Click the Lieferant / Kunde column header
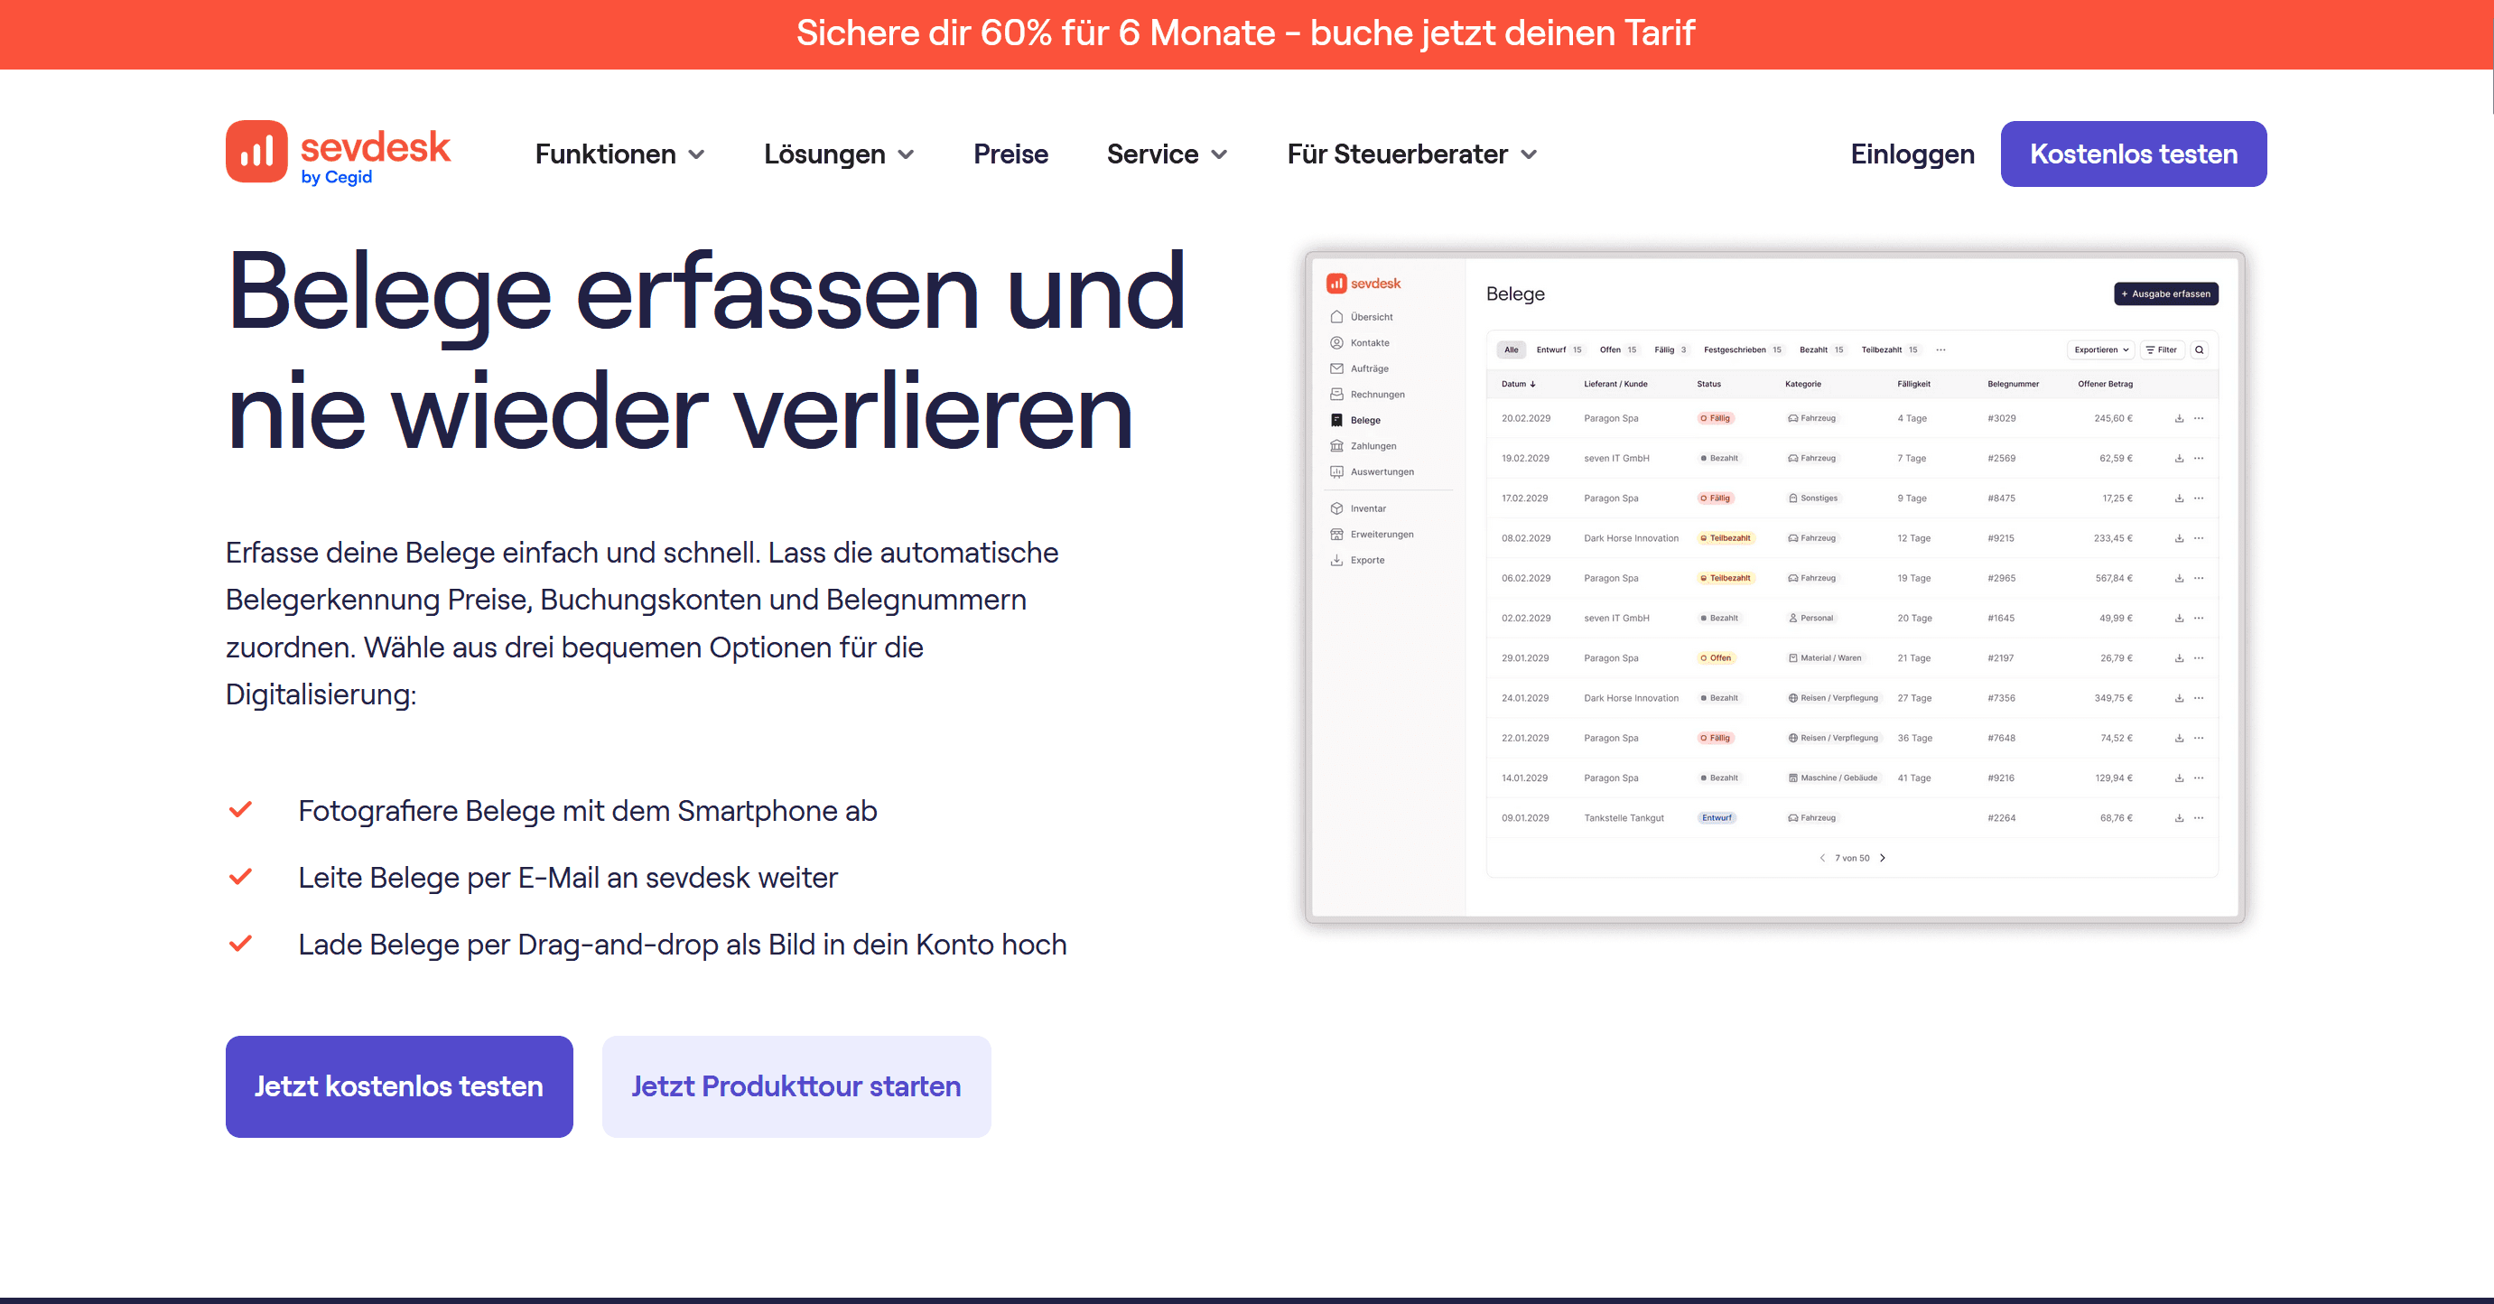Image resolution: width=2494 pixels, height=1304 pixels. [1615, 384]
